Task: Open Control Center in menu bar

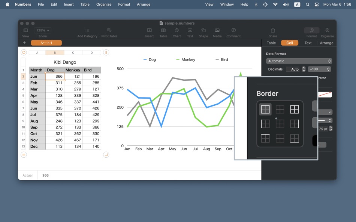Action: (317, 4)
